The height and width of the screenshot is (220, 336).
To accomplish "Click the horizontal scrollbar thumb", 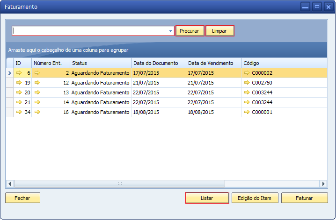I will [x=119, y=184].
